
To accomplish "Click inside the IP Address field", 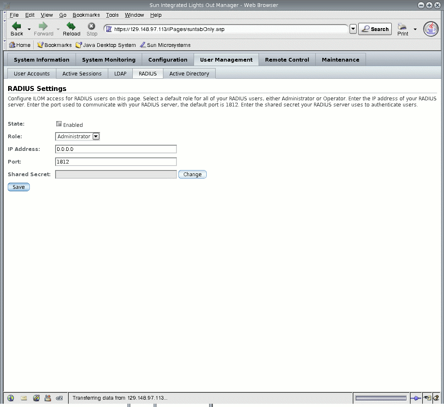I will [116, 149].
